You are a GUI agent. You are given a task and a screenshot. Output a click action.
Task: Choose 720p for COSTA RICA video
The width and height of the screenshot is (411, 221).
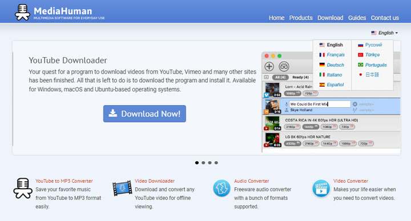pyautogui.click(x=347, y=127)
